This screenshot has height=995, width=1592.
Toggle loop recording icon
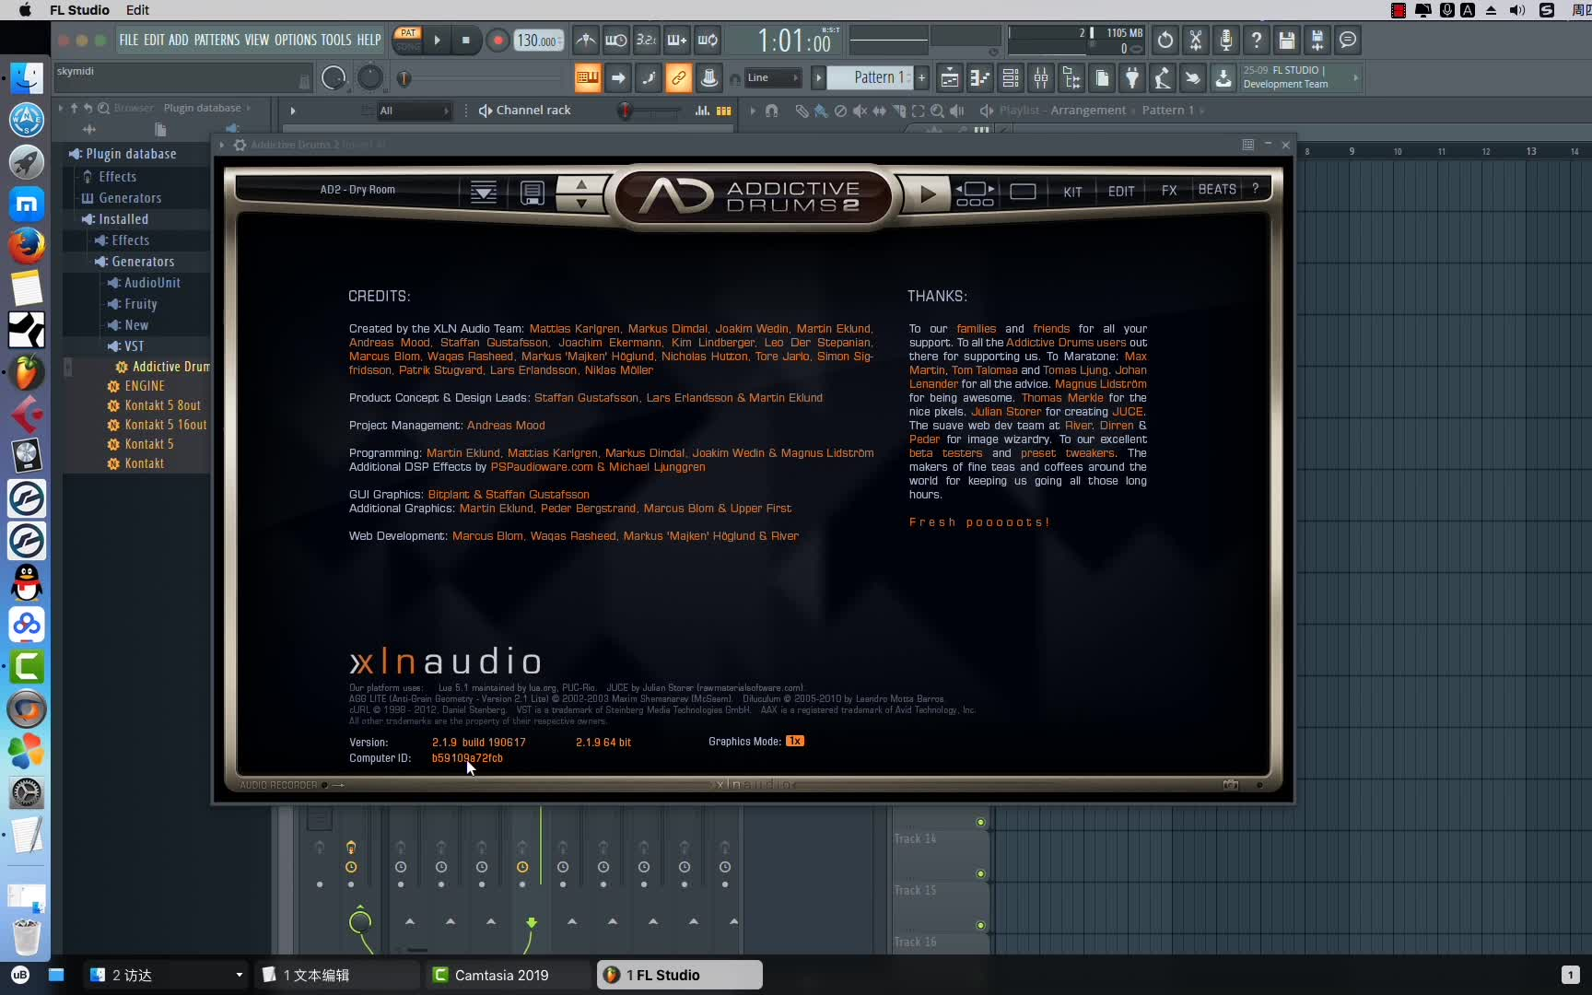(707, 40)
